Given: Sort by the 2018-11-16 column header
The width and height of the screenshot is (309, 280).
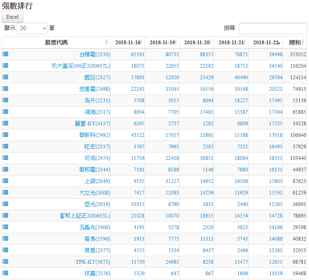Looking at the screenshot, I should coord(127,42).
